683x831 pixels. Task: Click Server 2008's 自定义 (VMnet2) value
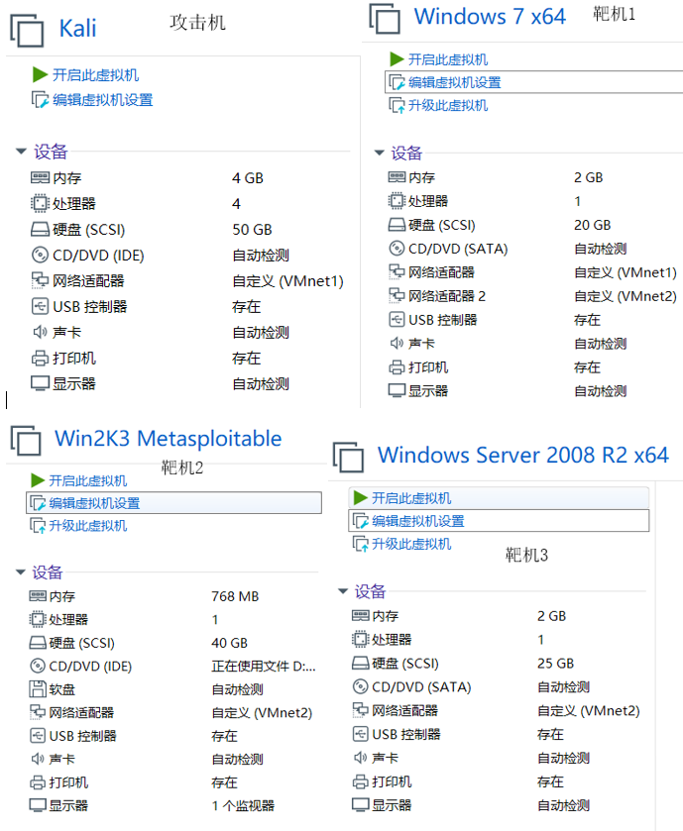(x=589, y=711)
